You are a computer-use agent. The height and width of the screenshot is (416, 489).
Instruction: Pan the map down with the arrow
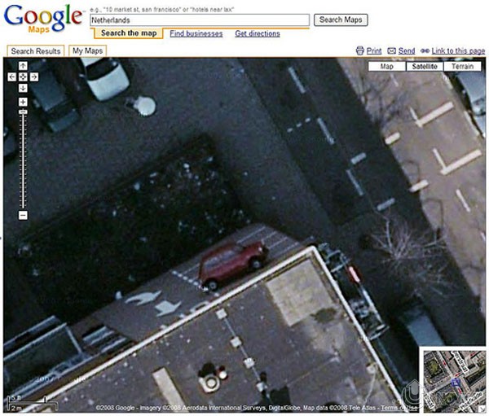[x=23, y=88]
